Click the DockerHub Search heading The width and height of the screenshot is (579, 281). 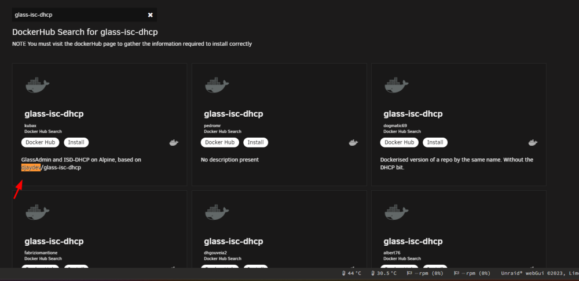85,32
